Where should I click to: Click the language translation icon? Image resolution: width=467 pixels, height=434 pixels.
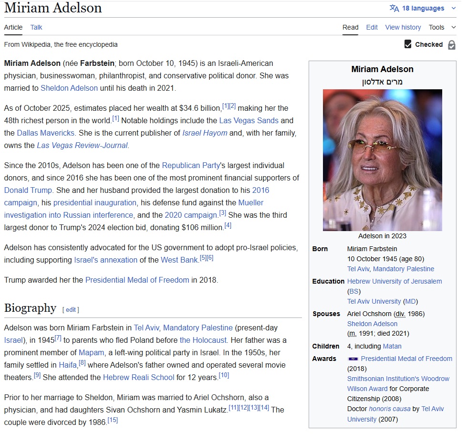394,8
